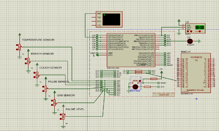Click the NMCU1 reference label
This screenshot has width=219, height=131.
pyautogui.click(x=186, y=51)
